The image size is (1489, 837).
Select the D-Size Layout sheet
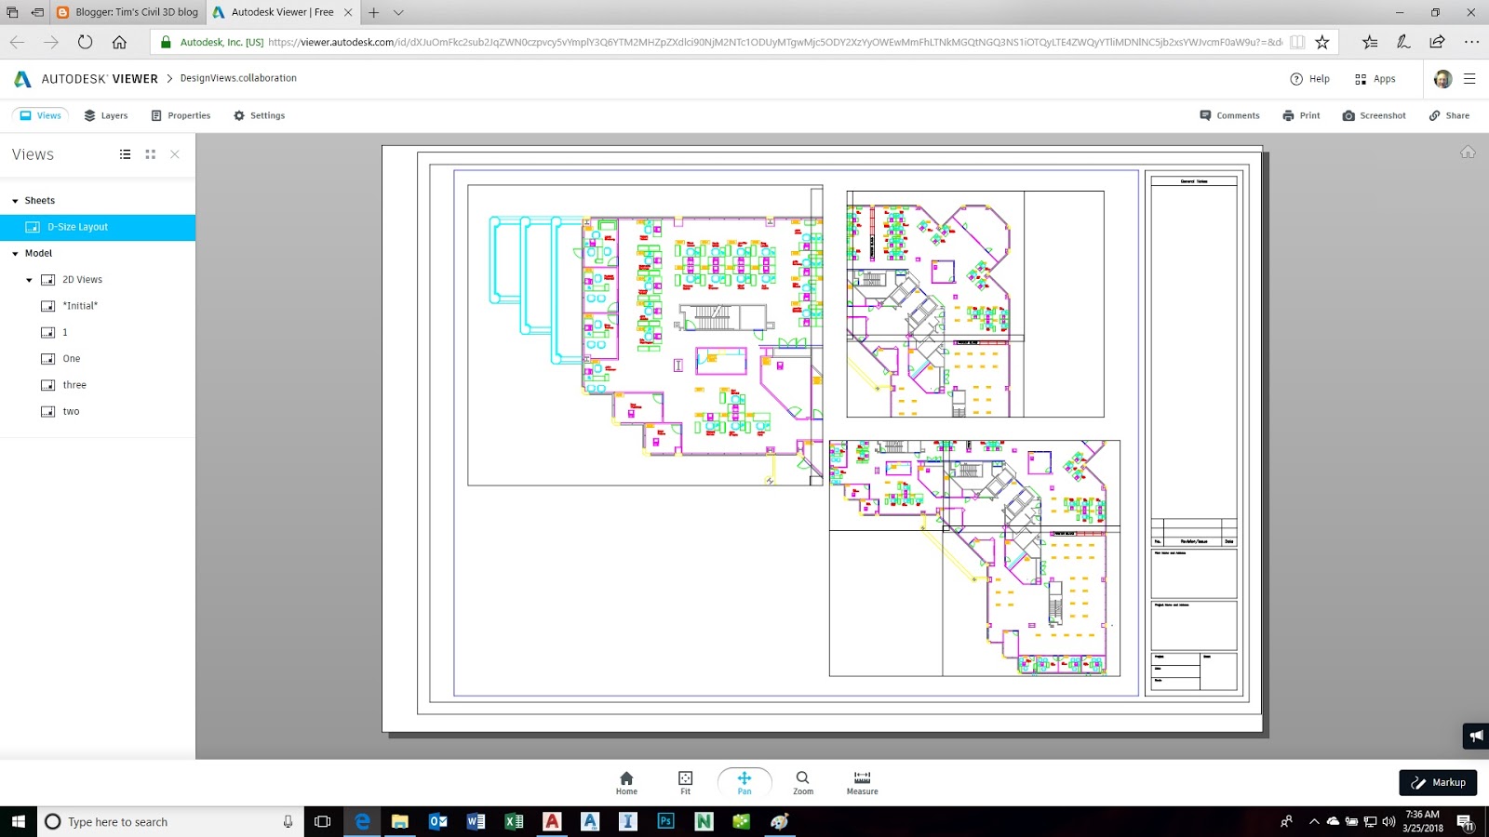tap(78, 226)
